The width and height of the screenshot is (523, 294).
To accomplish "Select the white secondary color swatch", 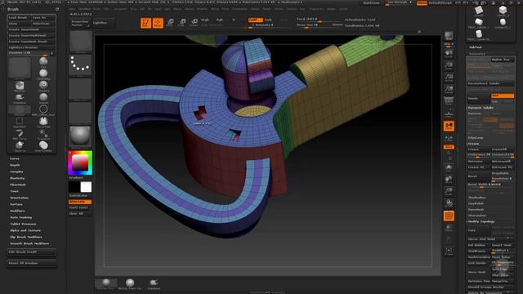I will pyautogui.click(x=86, y=187).
